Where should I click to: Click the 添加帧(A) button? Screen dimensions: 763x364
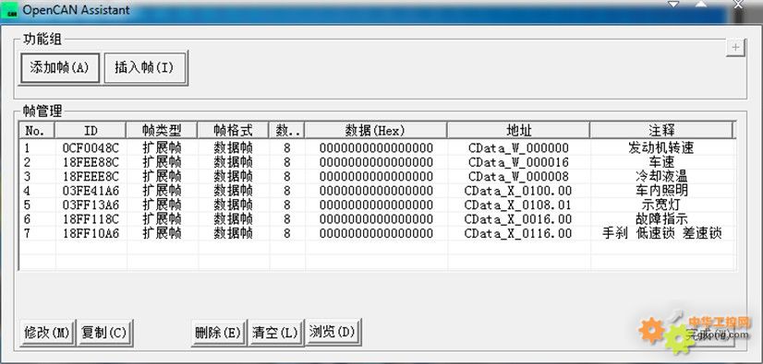click(x=60, y=68)
